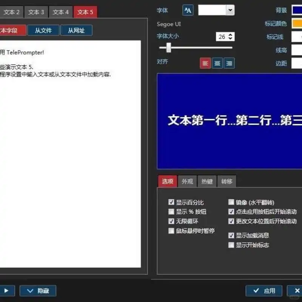Viewport: 302px width, 302px height.
Task: Enable the 镜像 (水平翻转) checkbox
Action: click(231, 202)
